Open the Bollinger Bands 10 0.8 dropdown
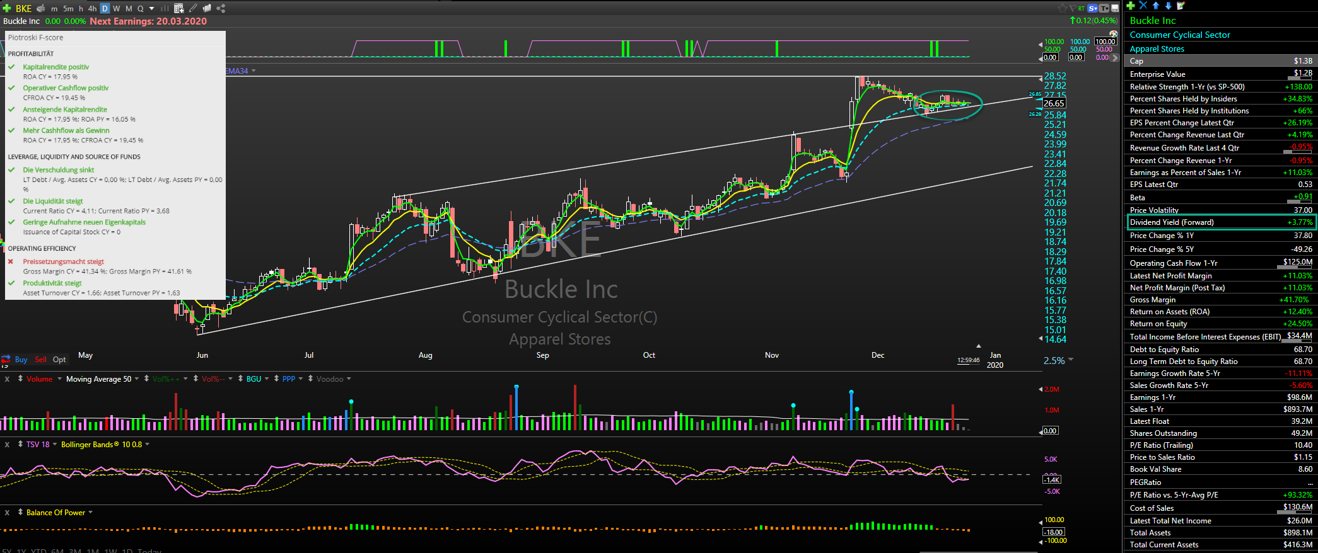 [148, 444]
